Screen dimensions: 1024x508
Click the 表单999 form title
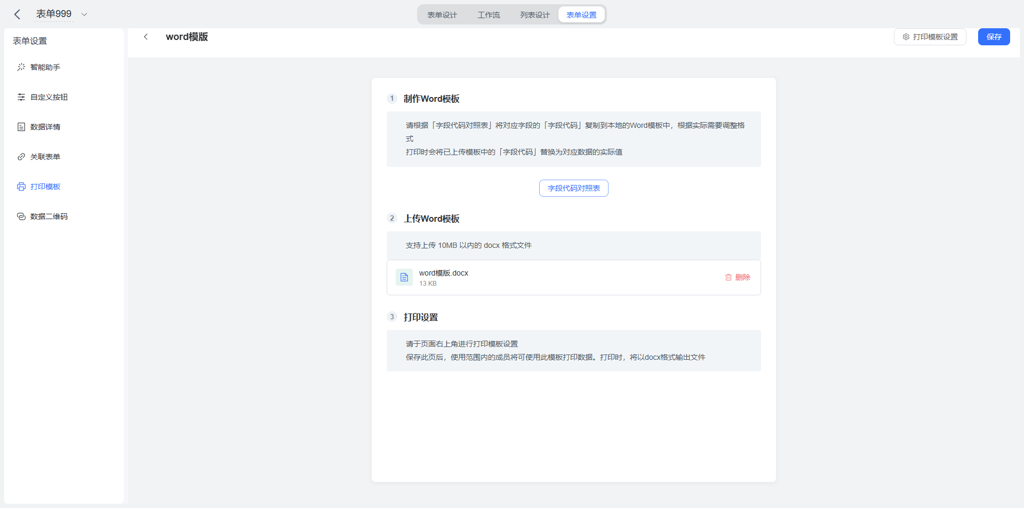pos(53,14)
